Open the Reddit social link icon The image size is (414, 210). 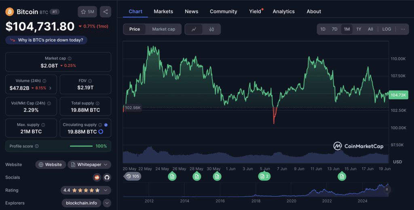pos(97,177)
